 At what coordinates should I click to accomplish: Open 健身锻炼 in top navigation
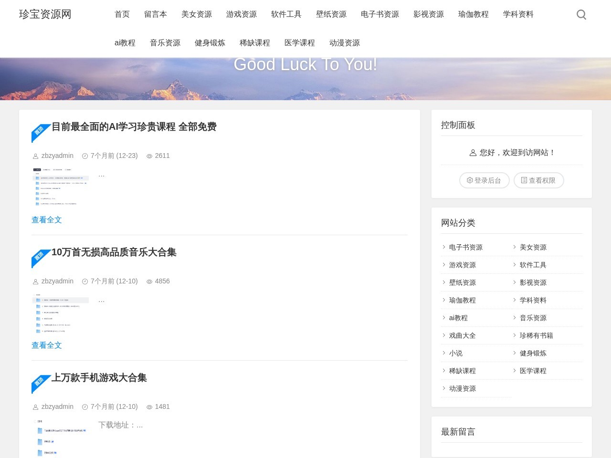coord(210,43)
